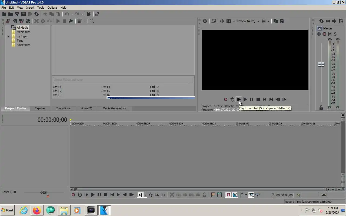This screenshot has height=216, width=346.
Task: Click the Undo arrow button
Action: click(67, 14)
